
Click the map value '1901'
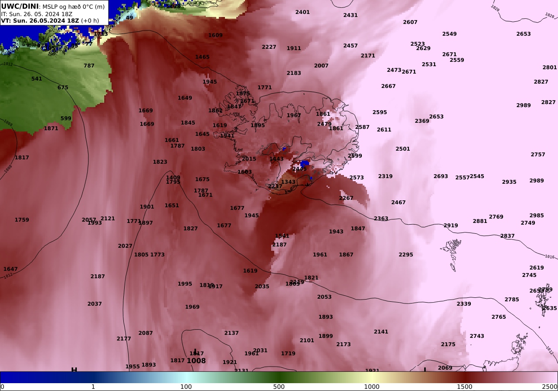click(x=147, y=207)
